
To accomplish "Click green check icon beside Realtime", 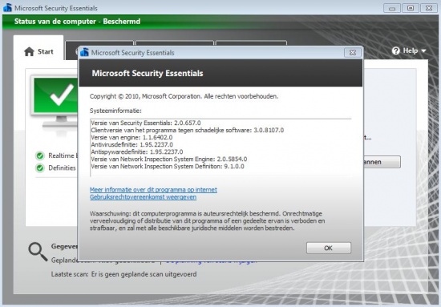I will (40, 156).
